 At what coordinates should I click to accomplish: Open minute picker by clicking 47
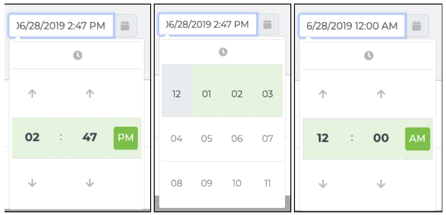[90, 137]
